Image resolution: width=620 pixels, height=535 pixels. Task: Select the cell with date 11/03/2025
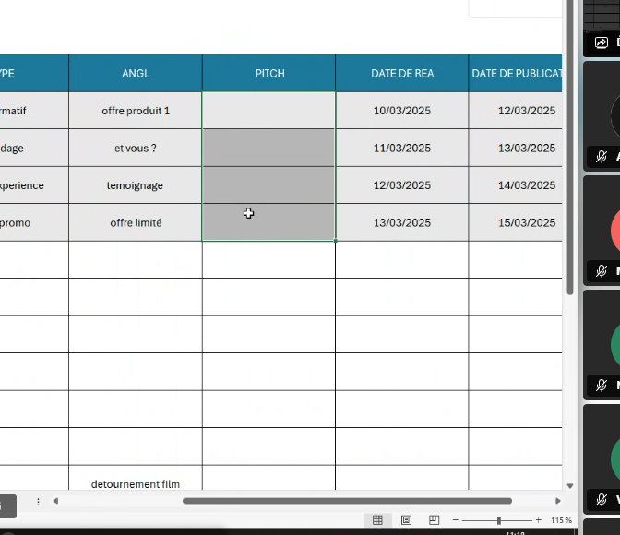(402, 148)
